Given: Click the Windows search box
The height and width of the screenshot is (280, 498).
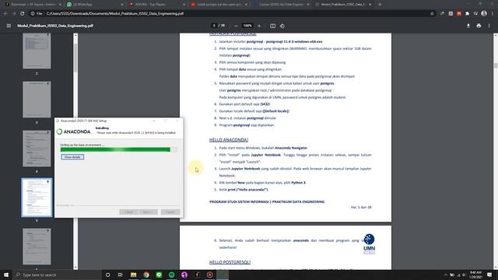Looking at the screenshot, I should (57, 275).
